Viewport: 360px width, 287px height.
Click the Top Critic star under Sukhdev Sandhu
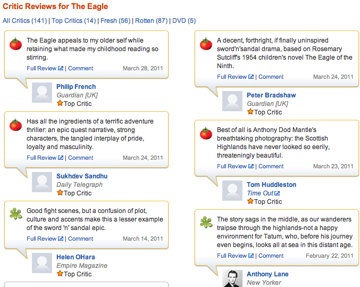(60, 193)
